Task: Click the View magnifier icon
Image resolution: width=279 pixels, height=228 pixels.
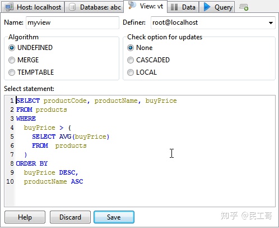Action: point(132,6)
